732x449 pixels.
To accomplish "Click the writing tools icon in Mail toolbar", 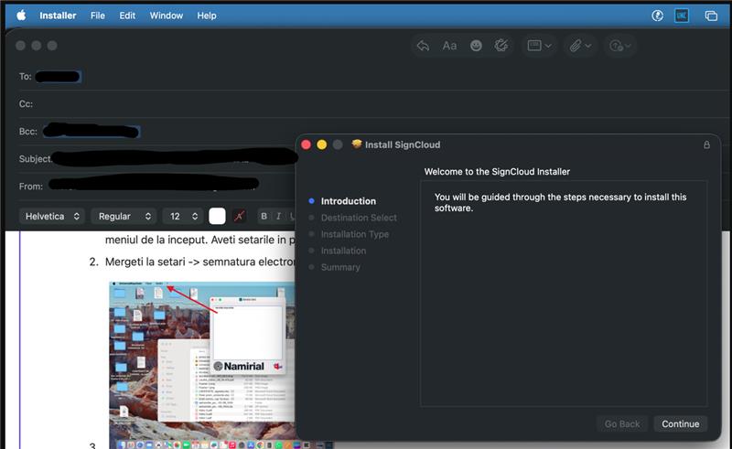I will coord(501,46).
